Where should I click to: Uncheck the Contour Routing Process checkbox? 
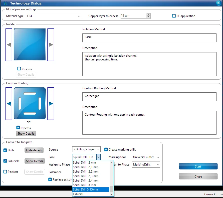click(18, 128)
